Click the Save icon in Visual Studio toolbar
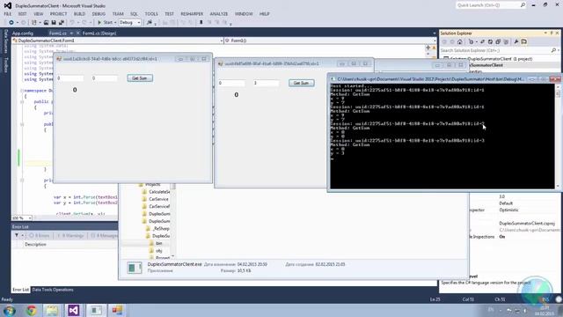Viewport: 563px width, 317px height. (x=54, y=22)
